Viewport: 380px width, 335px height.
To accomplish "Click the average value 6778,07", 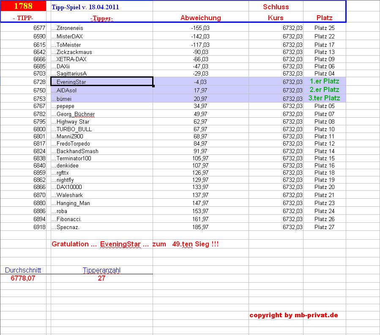I will 23,278.
